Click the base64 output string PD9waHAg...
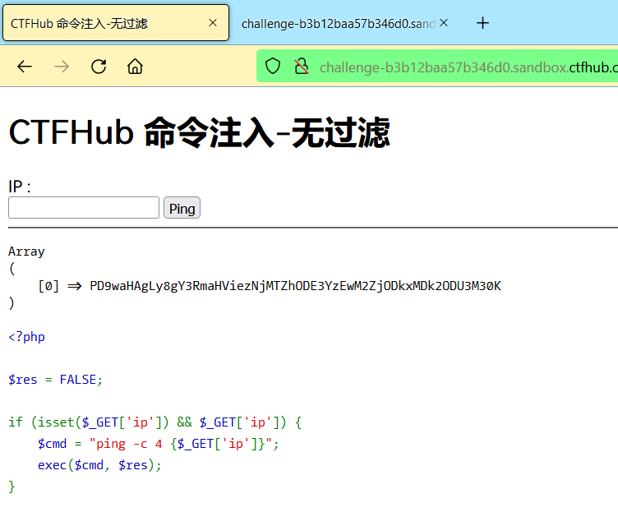 (296, 286)
